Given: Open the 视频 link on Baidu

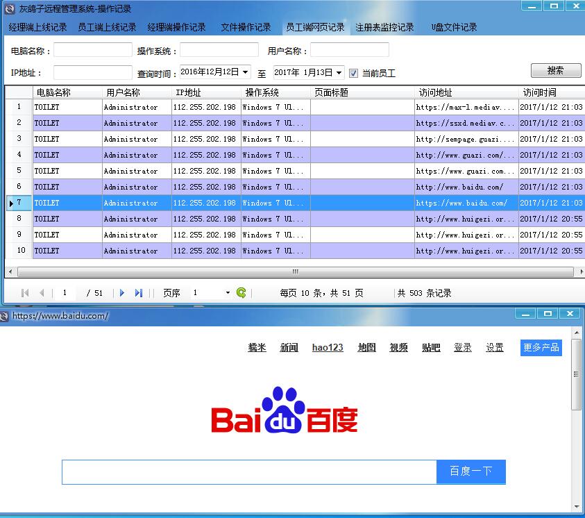Looking at the screenshot, I should point(399,348).
